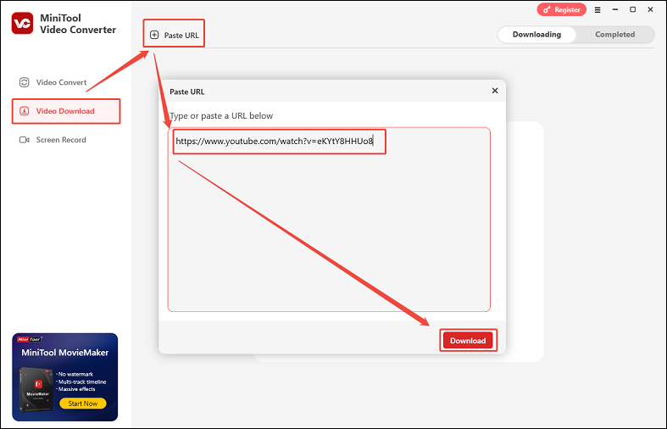Click the Paste URL toolbar label

[x=181, y=36]
